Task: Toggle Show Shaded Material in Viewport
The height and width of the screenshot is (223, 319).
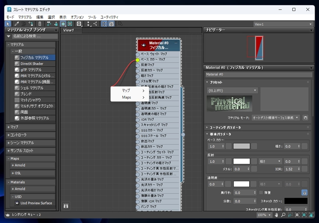Action: (63, 24)
